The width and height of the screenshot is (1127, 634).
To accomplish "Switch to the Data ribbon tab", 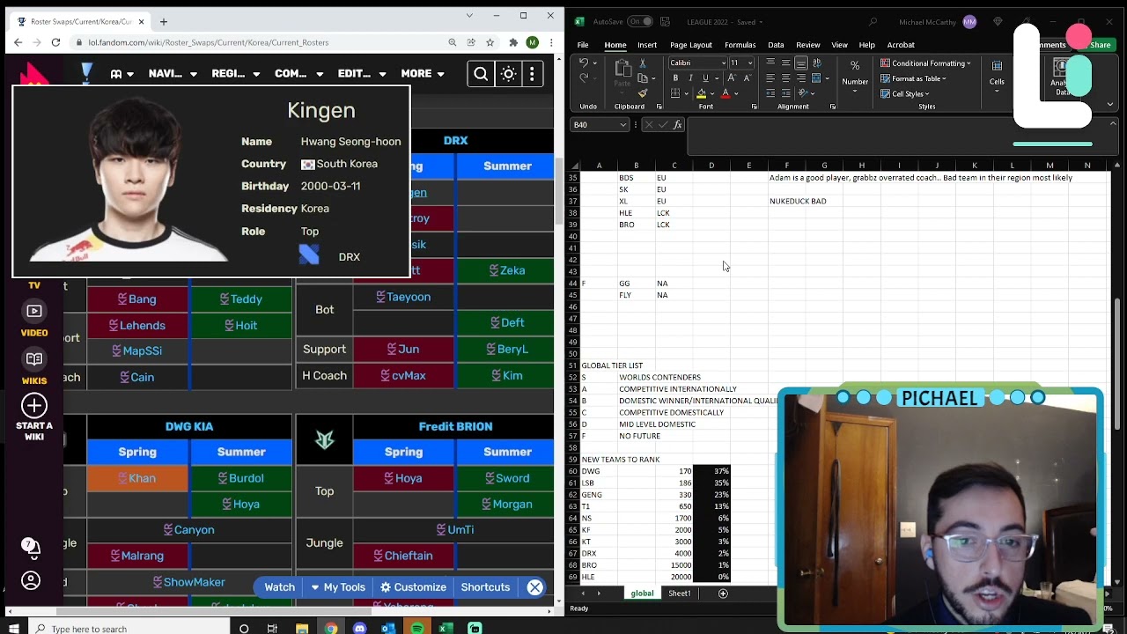I will pos(776,45).
